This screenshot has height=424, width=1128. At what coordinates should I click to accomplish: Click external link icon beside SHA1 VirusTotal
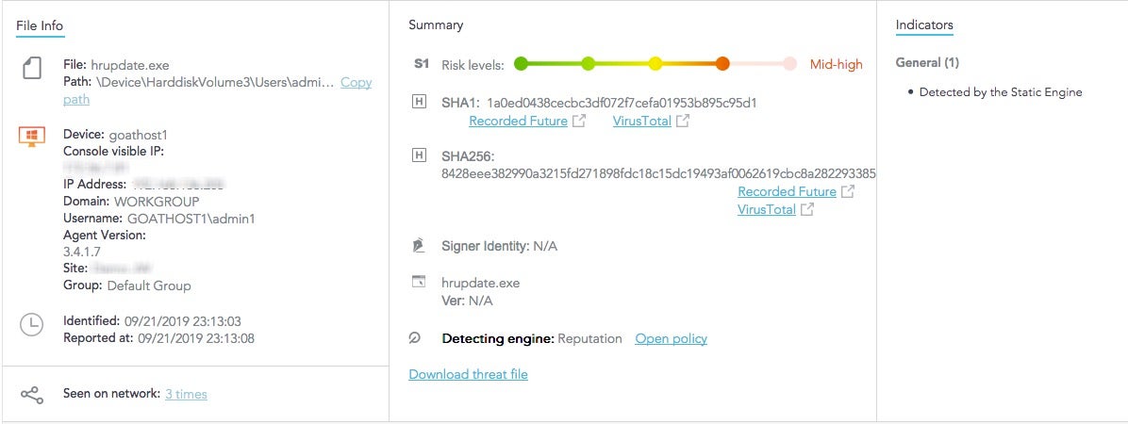pos(683,121)
